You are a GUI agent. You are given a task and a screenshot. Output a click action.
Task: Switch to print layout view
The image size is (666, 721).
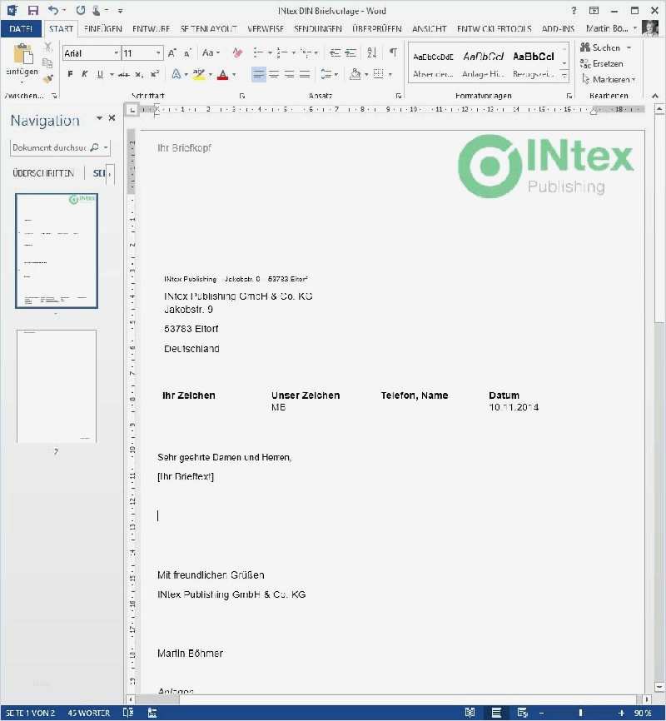(x=496, y=713)
